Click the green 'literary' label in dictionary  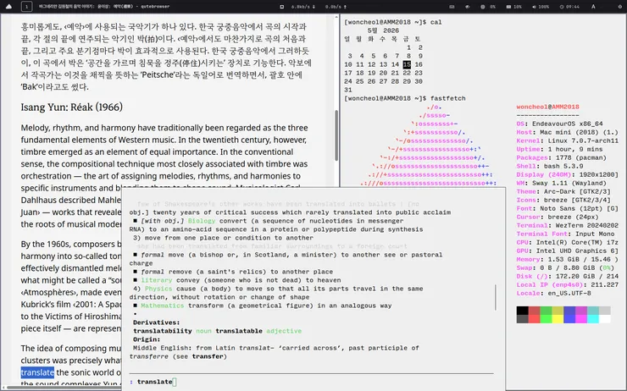coord(157,280)
